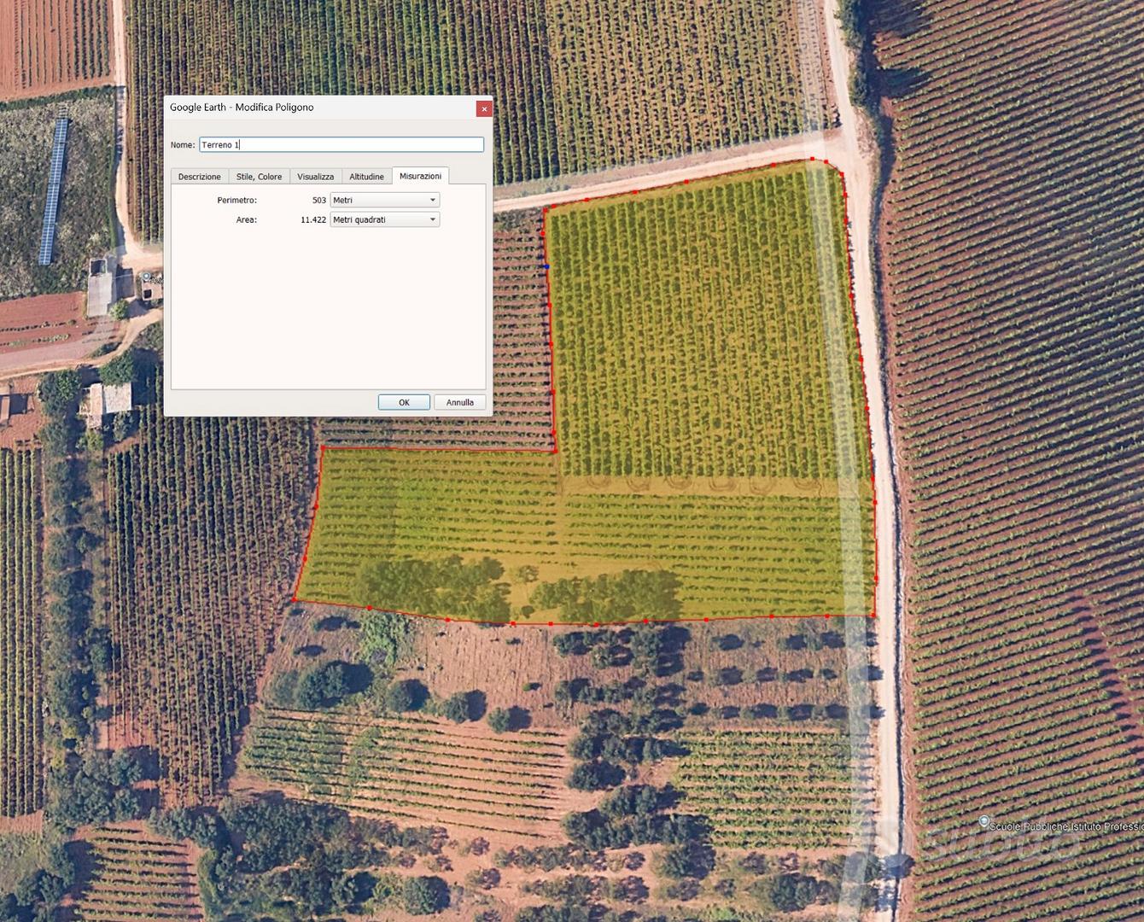Switch to the Descrizione tab
1144x922 pixels.
click(199, 177)
